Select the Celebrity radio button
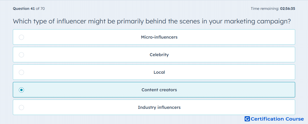Image resolution: width=308 pixels, height=124 pixels. (x=21, y=55)
